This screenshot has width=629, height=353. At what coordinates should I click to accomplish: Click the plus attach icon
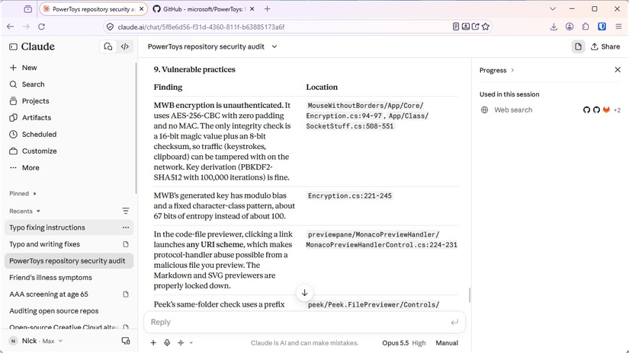point(153,343)
